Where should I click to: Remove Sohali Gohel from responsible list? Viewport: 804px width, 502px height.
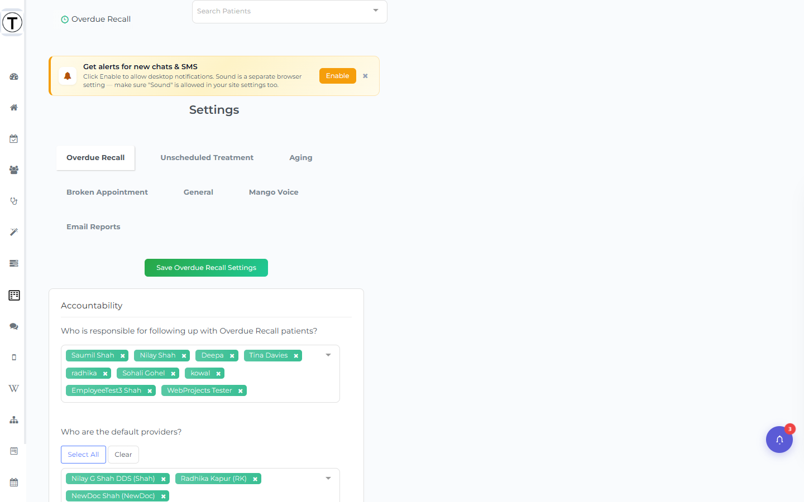[174, 374]
